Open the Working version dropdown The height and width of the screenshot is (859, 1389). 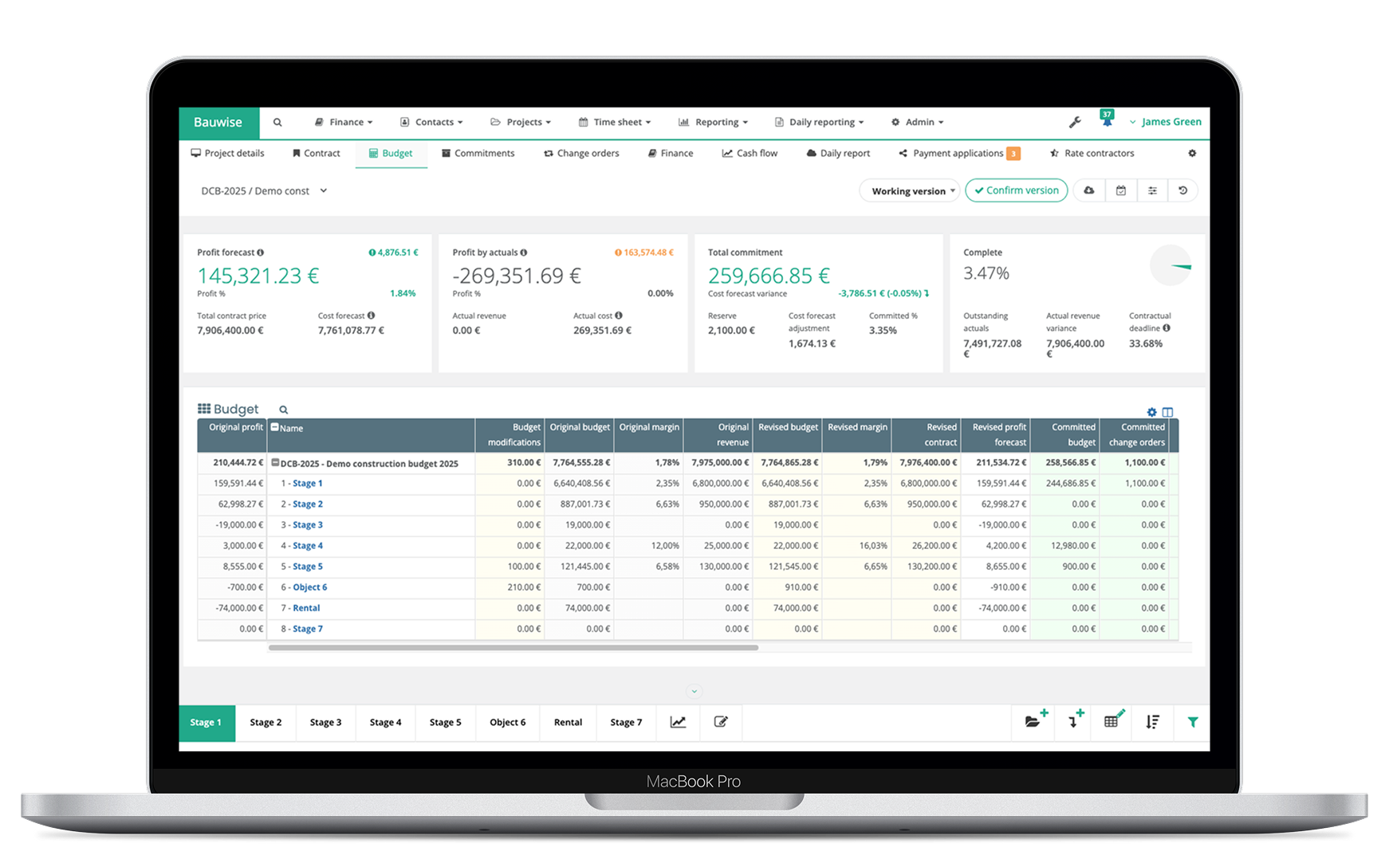click(x=909, y=190)
